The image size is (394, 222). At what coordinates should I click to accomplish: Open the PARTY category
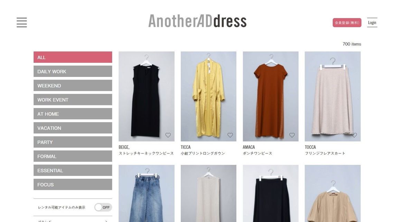click(x=73, y=142)
